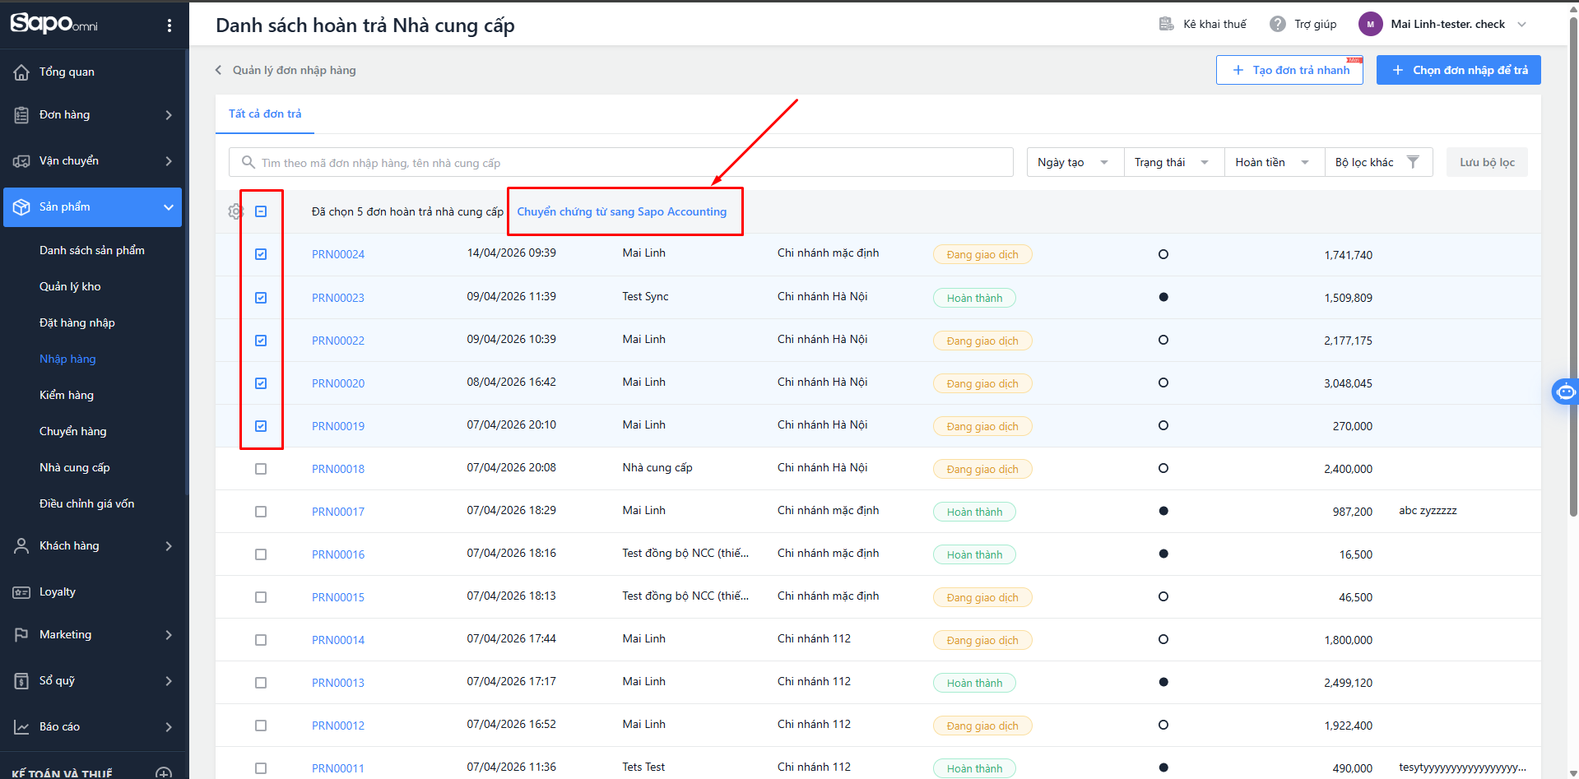Open the Trạng thái filter dropdown
Viewport: 1579px width, 779px height.
click(x=1173, y=162)
